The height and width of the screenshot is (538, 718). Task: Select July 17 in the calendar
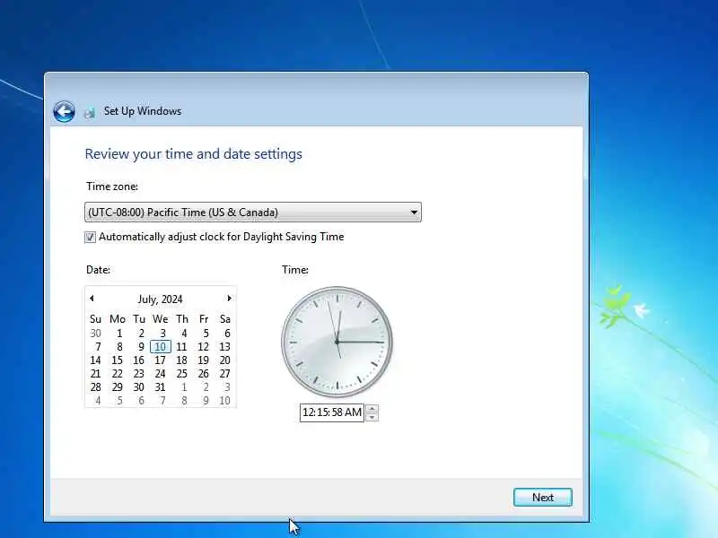click(160, 360)
